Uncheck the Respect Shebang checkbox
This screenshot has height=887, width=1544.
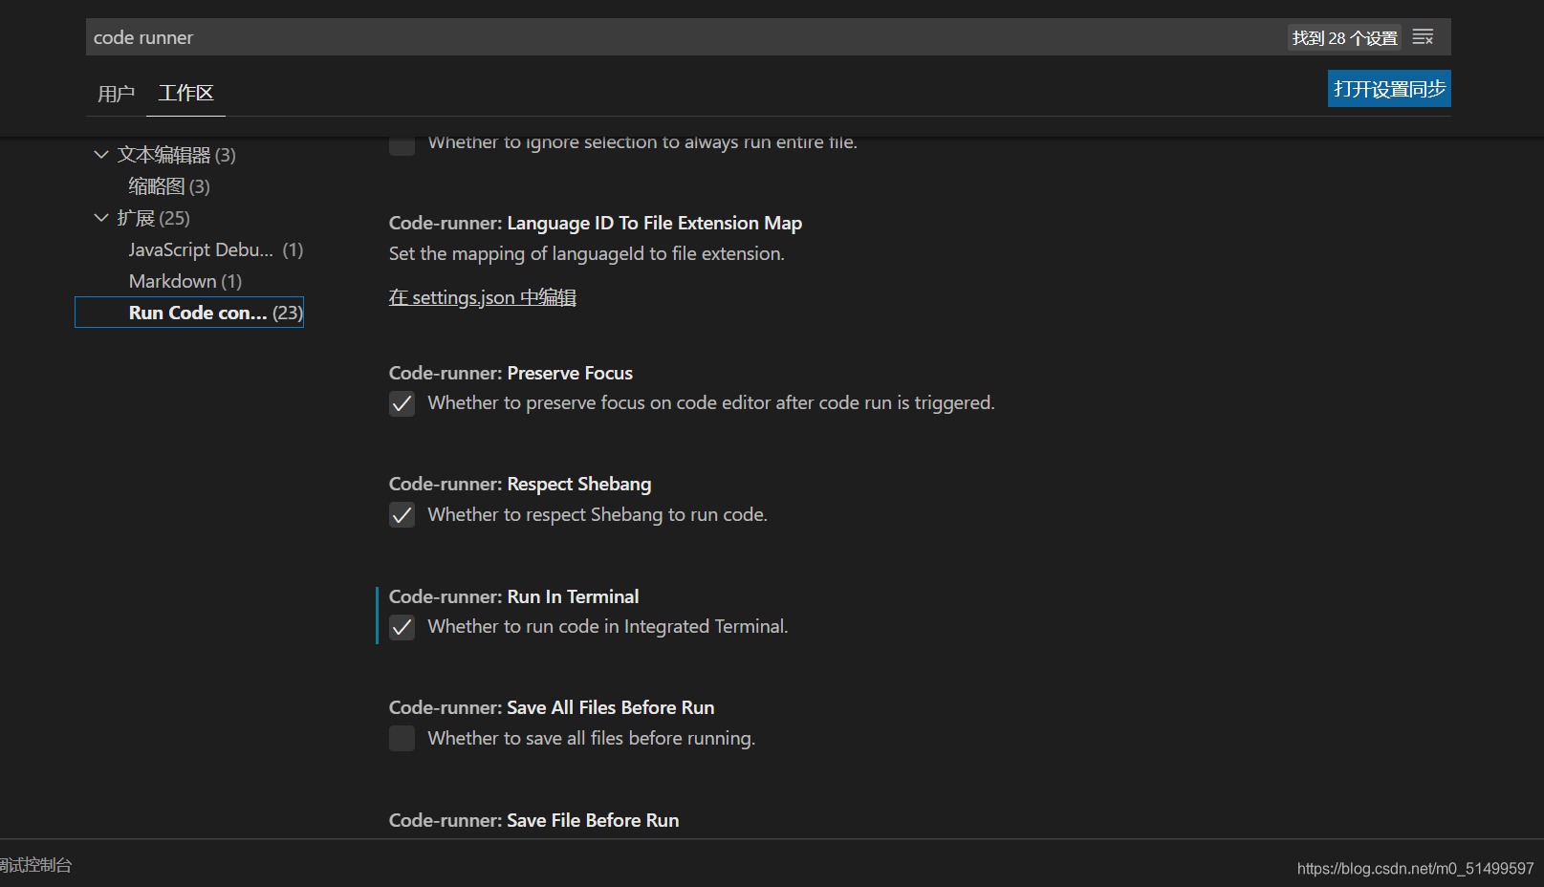402,515
